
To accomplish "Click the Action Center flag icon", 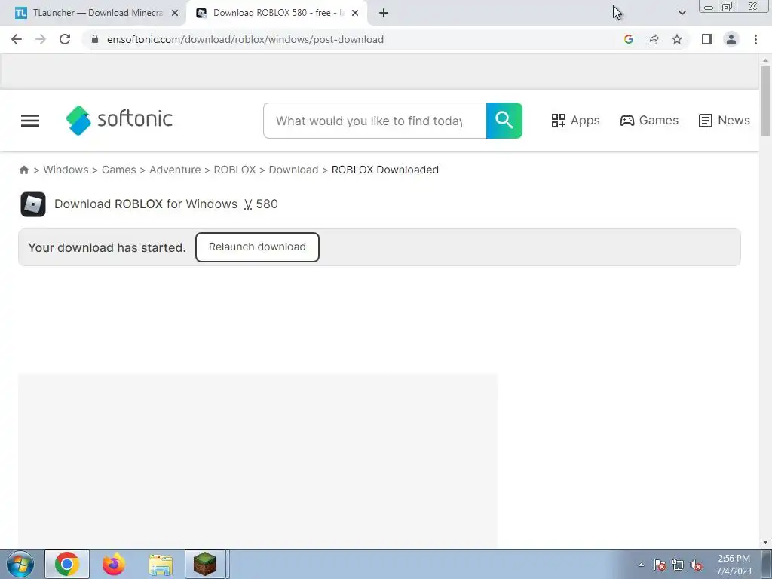I will pyautogui.click(x=659, y=565).
